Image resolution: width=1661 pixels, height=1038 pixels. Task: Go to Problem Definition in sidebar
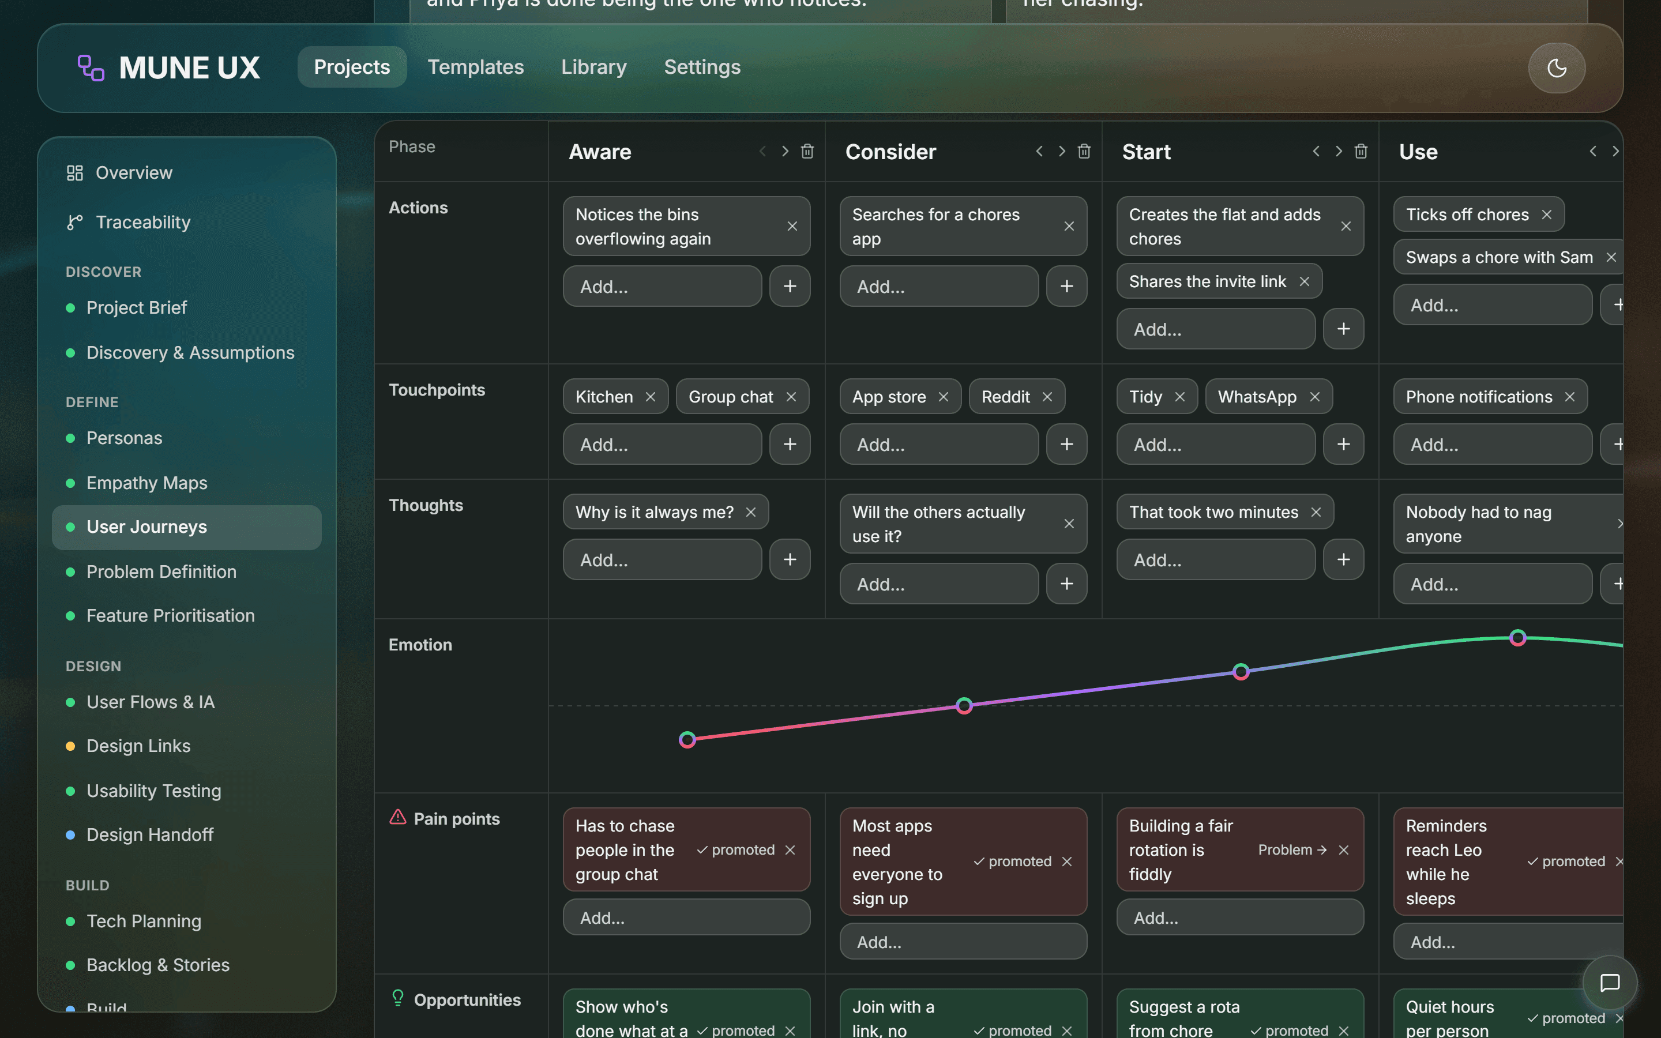click(x=187, y=571)
